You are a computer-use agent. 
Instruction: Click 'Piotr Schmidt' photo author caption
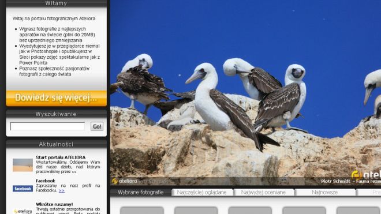click(x=335, y=181)
